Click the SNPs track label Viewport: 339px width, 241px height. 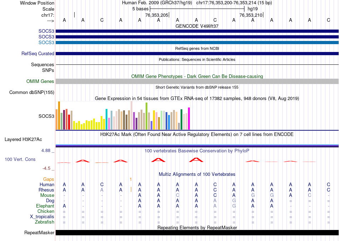point(48,70)
